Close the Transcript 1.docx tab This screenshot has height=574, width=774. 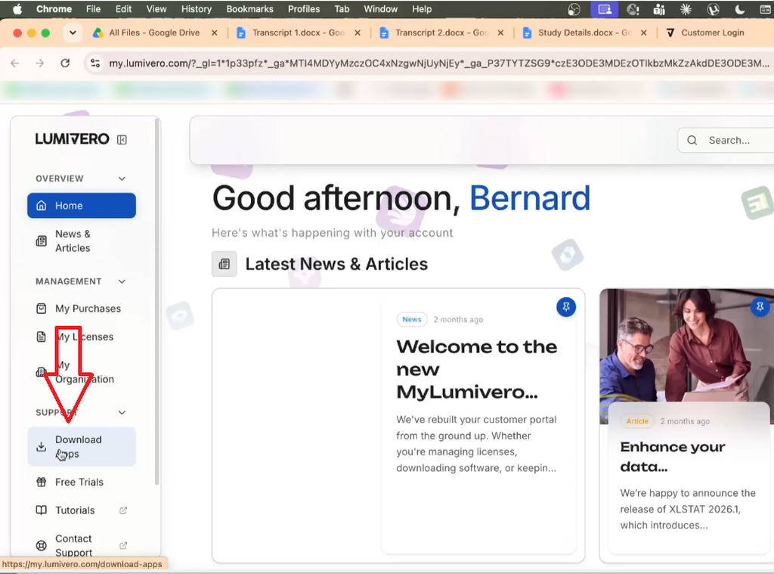pos(358,33)
